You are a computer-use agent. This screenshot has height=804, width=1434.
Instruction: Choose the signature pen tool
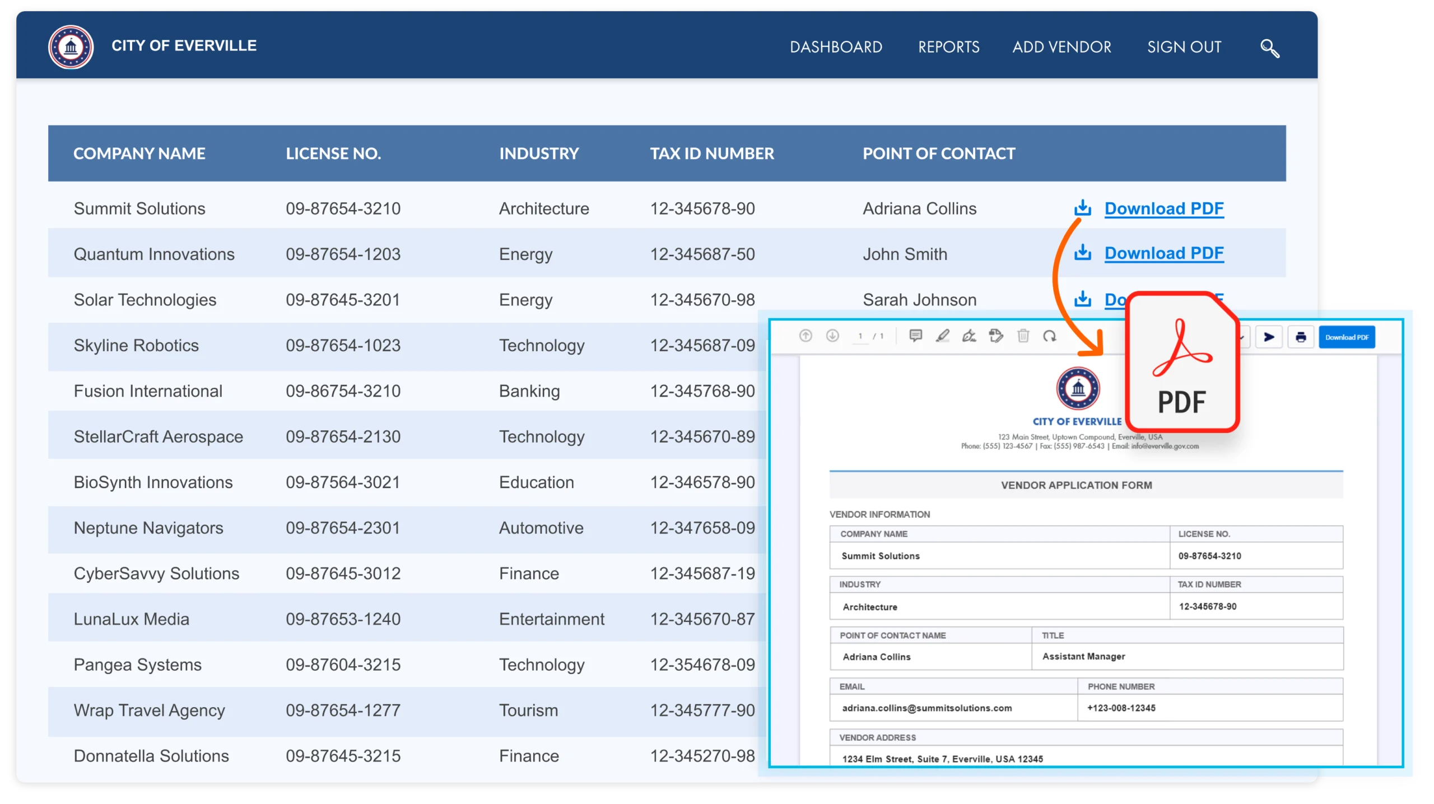pyautogui.click(x=969, y=336)
